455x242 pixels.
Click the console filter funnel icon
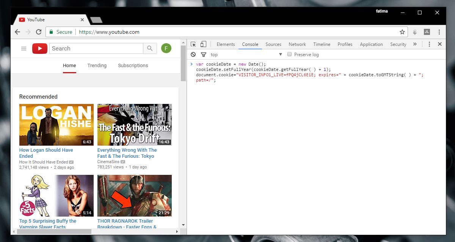point(204,55)
